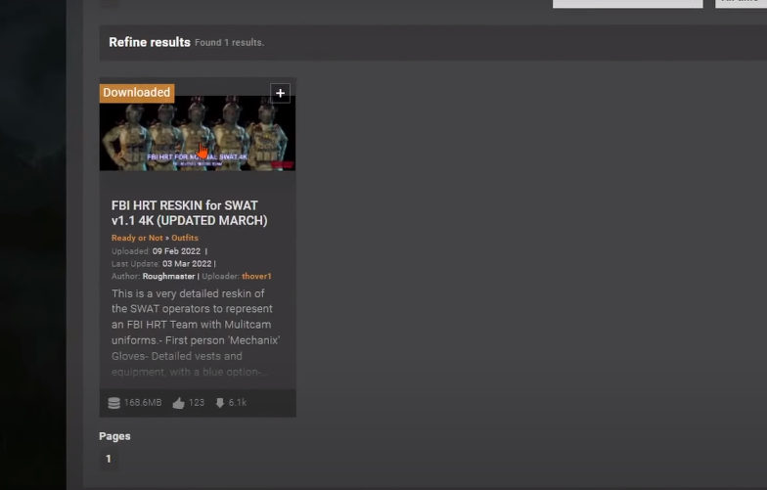Click the 'Pages' label
767x490 pixels.
pyautogui.click(x=115, y=436)
